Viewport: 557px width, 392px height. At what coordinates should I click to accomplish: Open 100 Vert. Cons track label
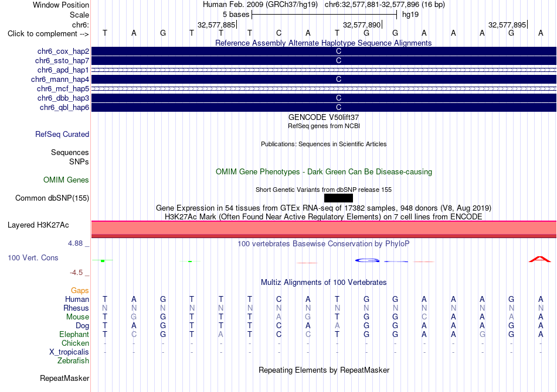(x=33, y=257)
